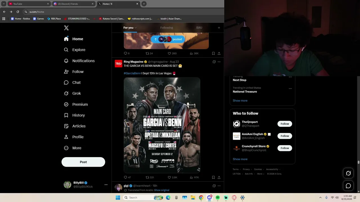Reload the current page
Image resolution: width=360 pixels, height=202 pixels.
point(18,12)
